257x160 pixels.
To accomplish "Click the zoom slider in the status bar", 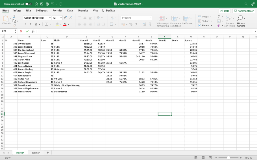I will coord(229,158).
